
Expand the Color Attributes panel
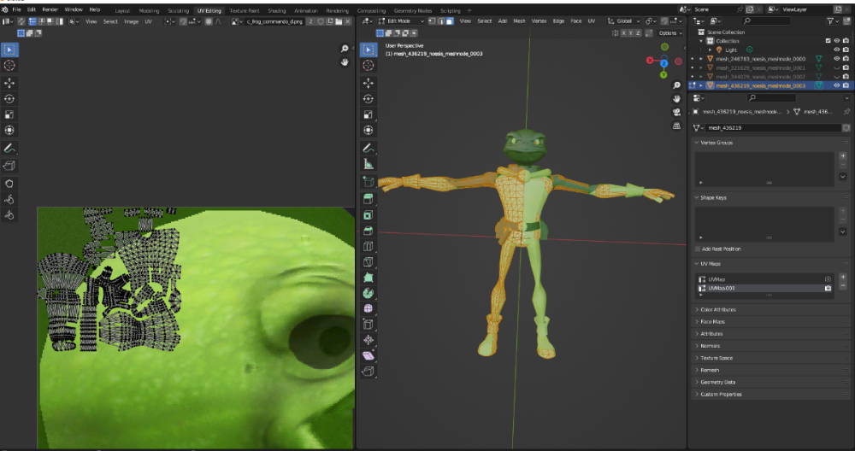[x=718, y=309]
